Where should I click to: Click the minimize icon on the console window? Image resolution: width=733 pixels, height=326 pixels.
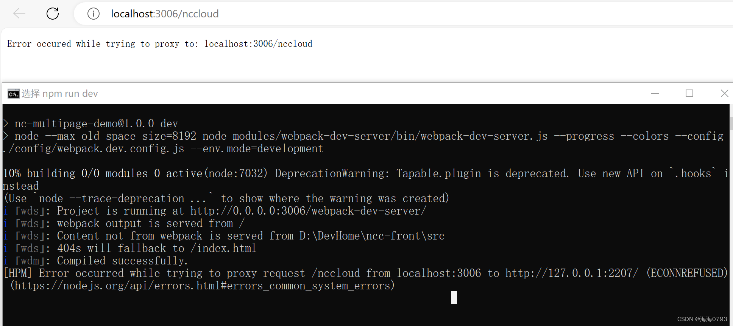point(655,93)
